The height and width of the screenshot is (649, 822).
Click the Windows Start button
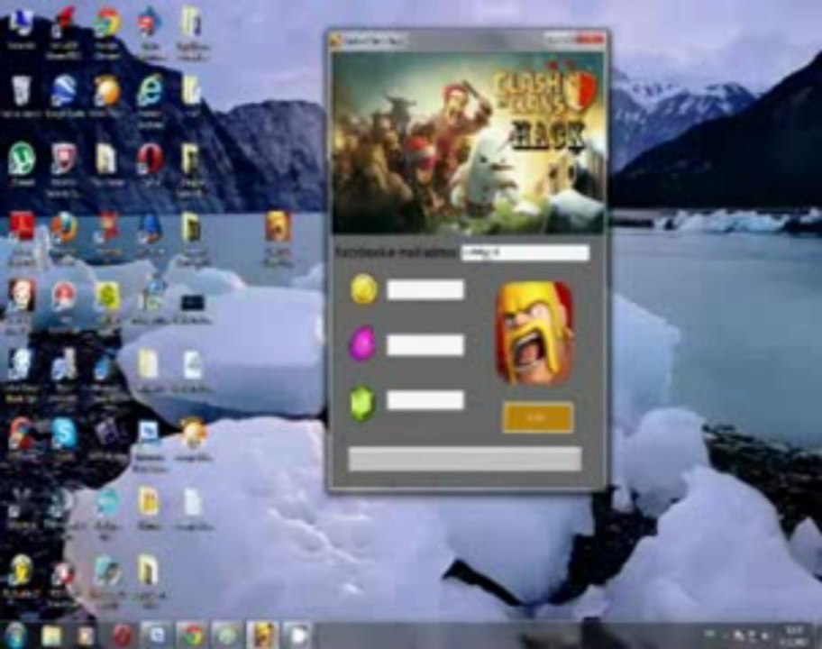point(15,635)
